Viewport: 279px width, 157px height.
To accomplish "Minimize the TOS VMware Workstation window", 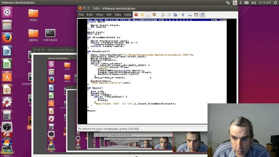I will pyautogui.click(x=84, y=8).
